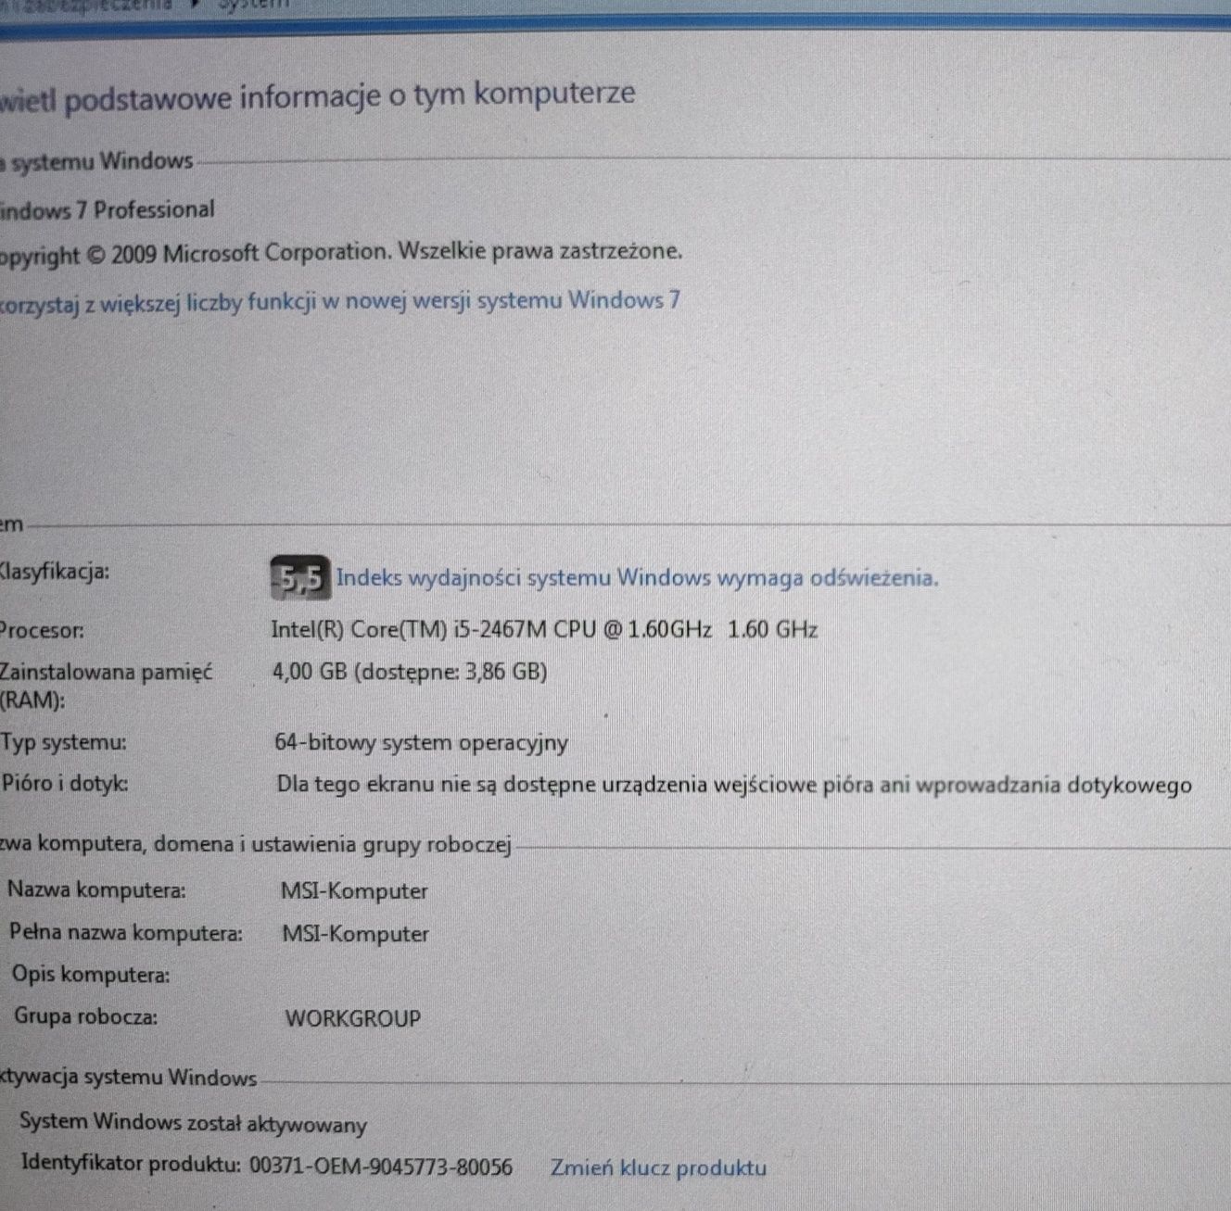
Task: Click the Procesor label
Action: coord(42,631)
